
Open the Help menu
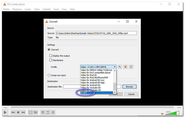coord(72,9)
